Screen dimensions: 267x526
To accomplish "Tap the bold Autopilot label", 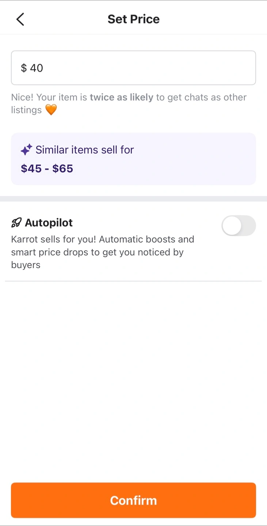I will pos(49,222).
